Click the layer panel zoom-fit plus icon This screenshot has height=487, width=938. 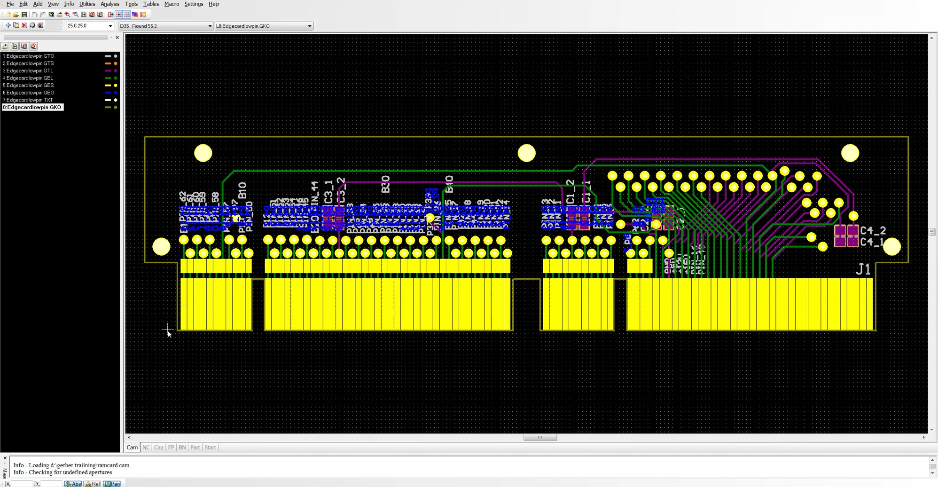click(14, 46)
